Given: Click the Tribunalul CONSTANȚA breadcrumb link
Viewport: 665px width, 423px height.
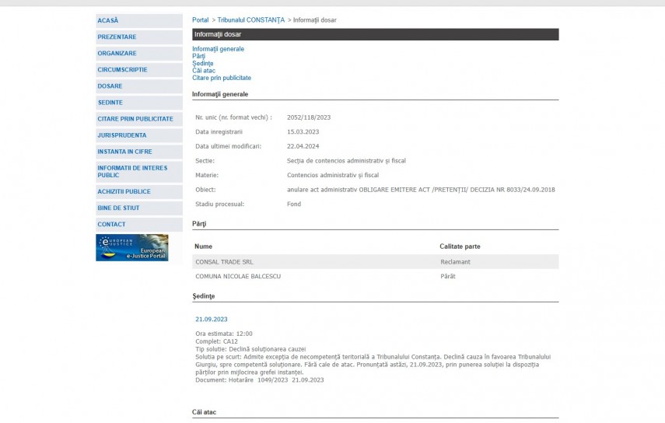Looking at the screenshot, I should coord(251,20).
